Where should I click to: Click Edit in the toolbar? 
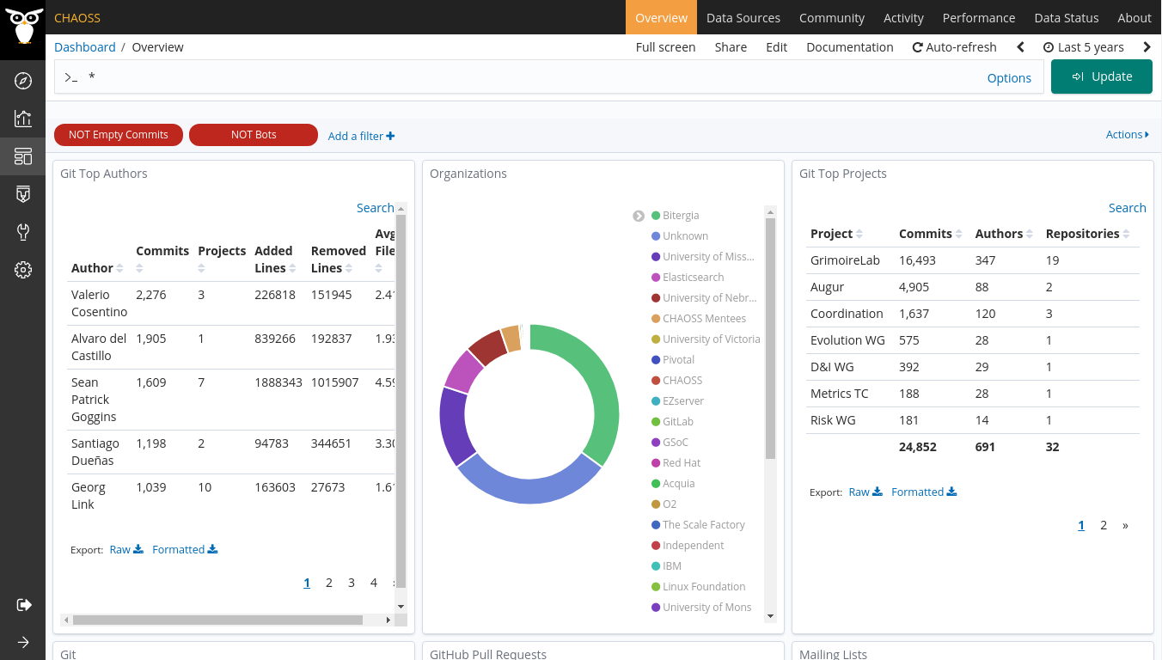coord(776,47)
